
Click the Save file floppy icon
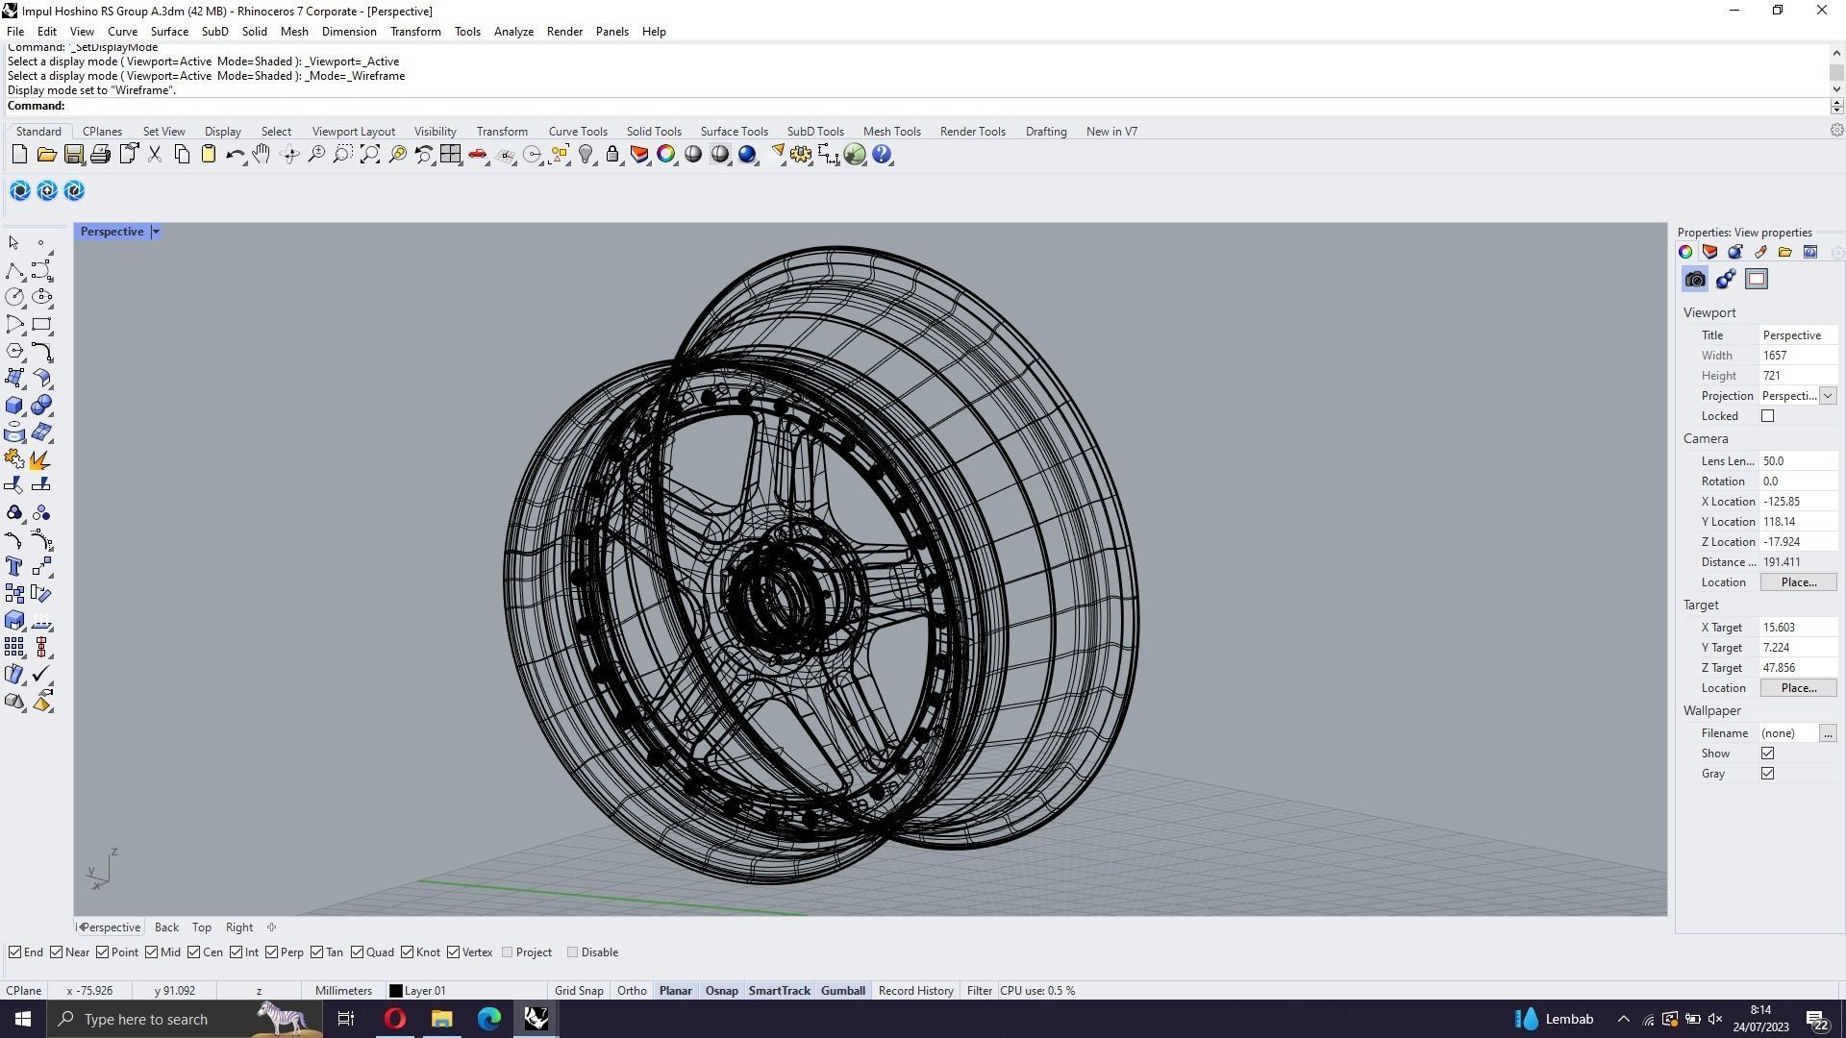(74, 155)
